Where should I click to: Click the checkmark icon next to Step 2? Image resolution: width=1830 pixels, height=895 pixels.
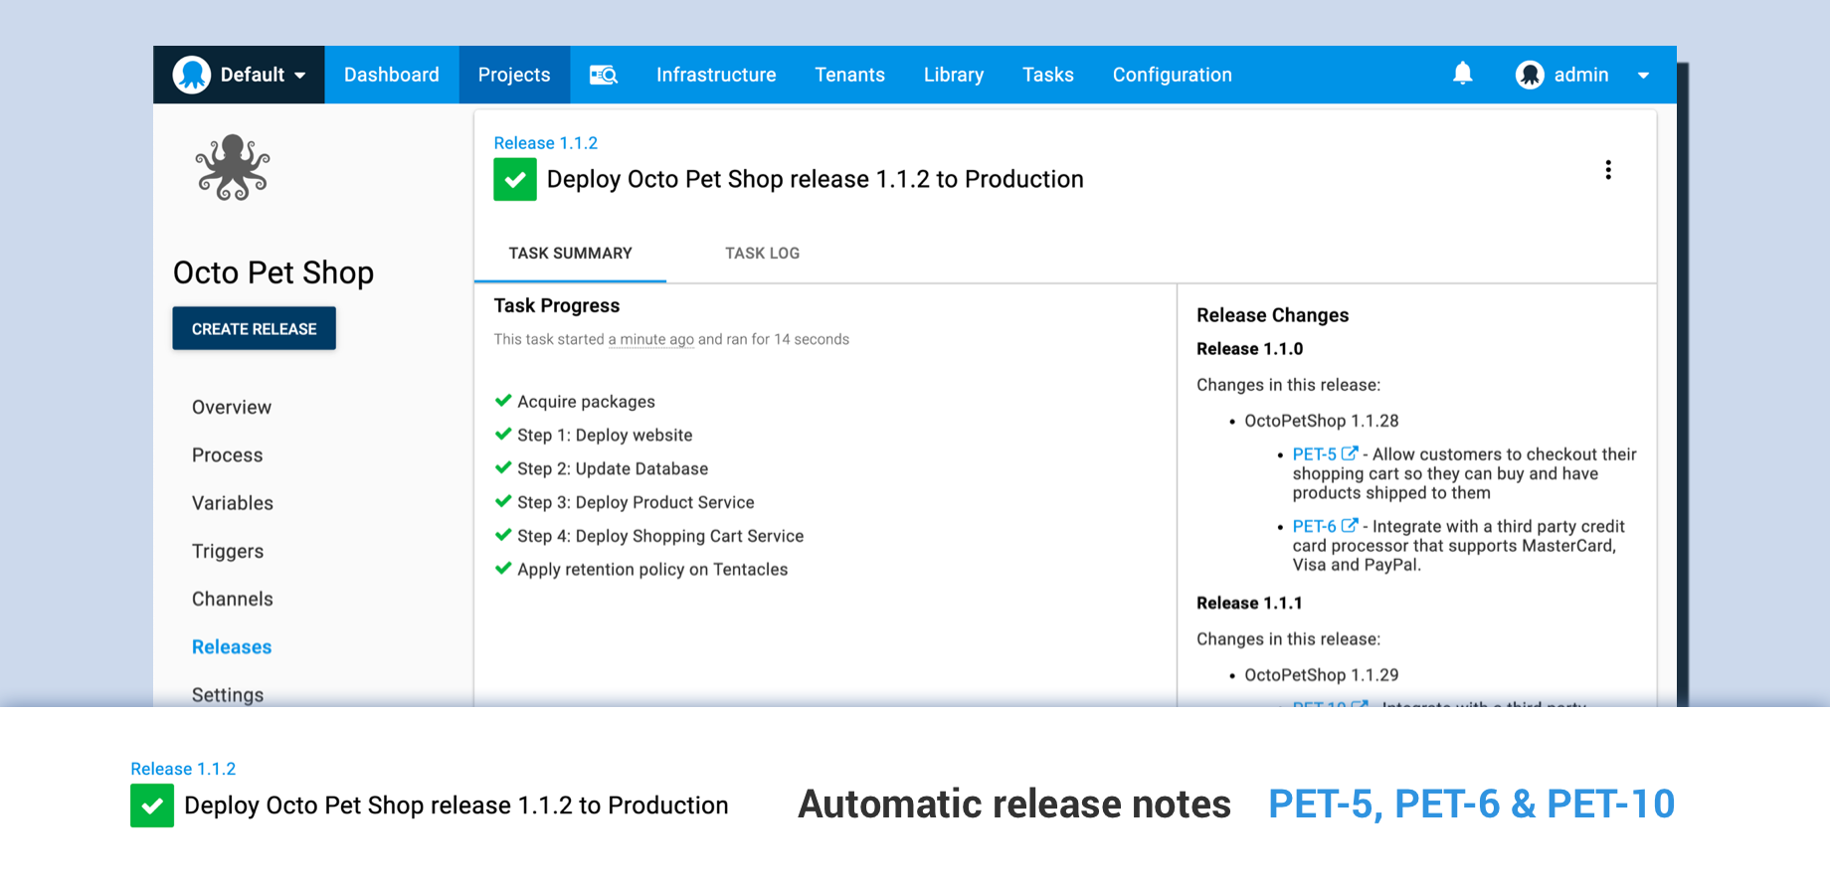point(503,467)
